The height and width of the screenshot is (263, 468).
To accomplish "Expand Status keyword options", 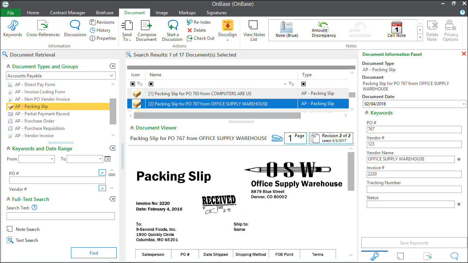I will [x=459, y=204].
